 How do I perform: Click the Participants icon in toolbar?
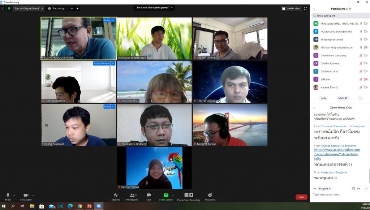coord(132,196)
